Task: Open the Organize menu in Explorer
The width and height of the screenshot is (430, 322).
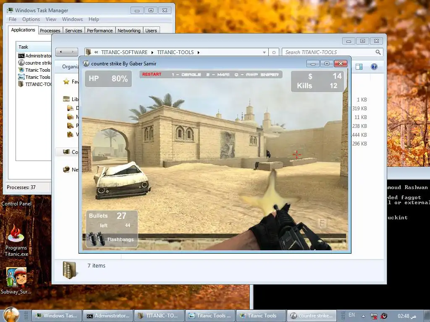Action: pyautogui.click(x=70, y=67)
